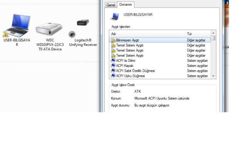Click the device status text Bu aygıt düzgün çalışıyor

(x=152, y=105)
